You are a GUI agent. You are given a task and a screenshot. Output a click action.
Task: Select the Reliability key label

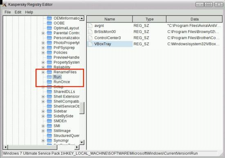click(62, 67)
